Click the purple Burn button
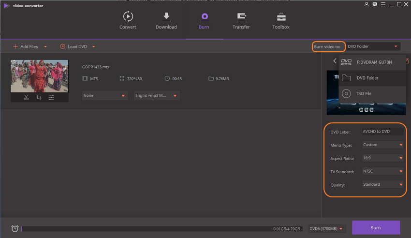This screenshot has width=411, height=238. [376, 228]
